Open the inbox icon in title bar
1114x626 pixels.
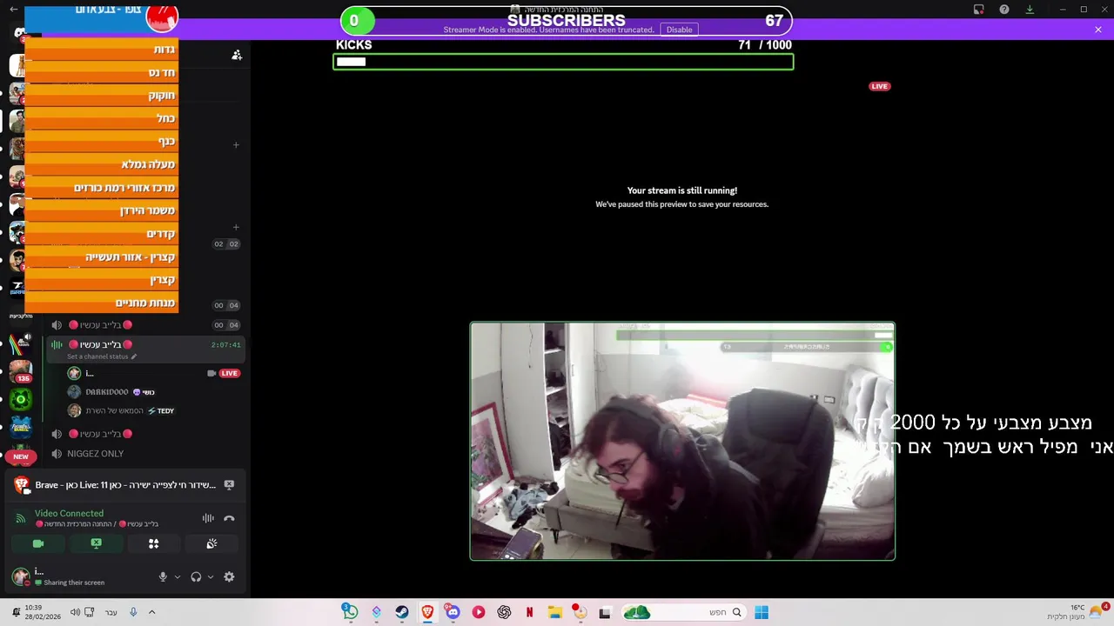(978, 10)
